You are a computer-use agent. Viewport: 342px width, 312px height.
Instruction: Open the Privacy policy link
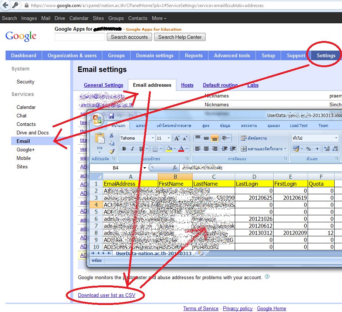237,309
